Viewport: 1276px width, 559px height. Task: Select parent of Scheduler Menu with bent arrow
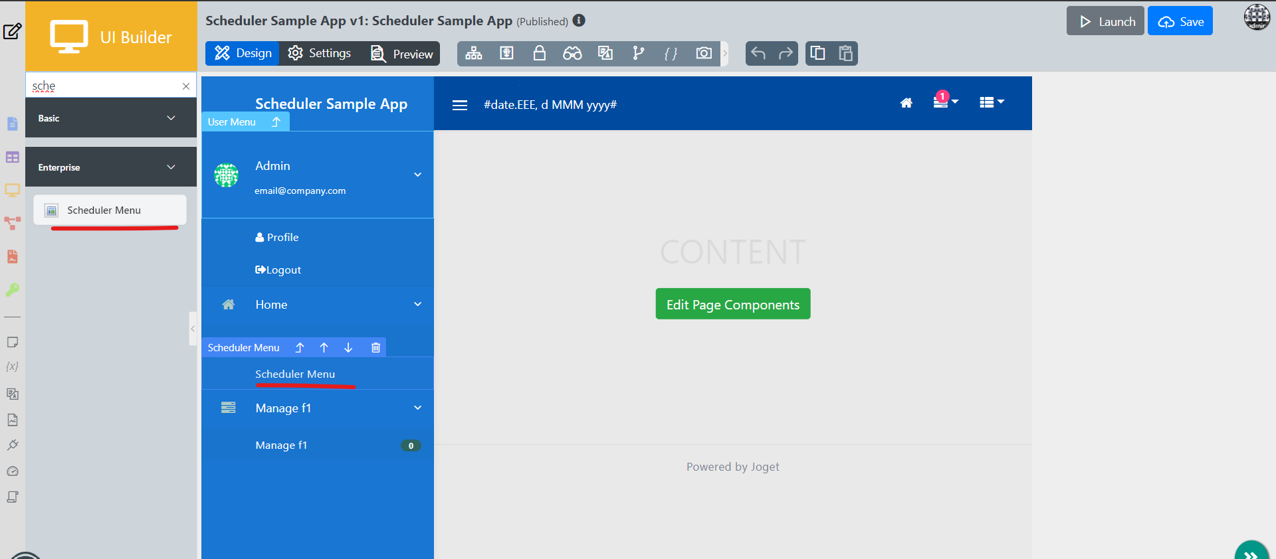click(300, 347)
